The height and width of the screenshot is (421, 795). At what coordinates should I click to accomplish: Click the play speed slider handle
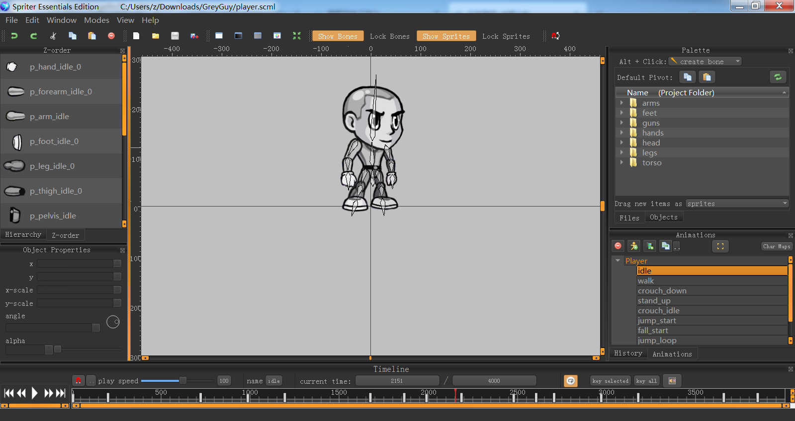point(183,381)
